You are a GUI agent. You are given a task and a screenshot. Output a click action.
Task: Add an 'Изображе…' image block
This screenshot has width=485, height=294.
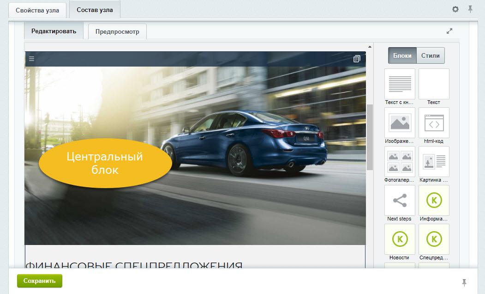(x=400, y=122)
